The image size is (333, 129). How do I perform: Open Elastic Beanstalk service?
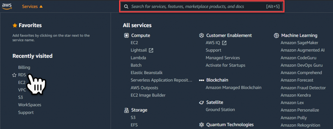[147, 72]
